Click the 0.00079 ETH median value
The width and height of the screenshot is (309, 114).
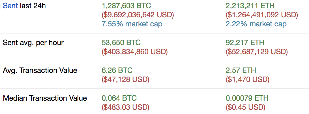(247, 98)
